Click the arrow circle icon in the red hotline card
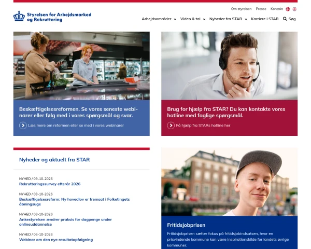The height and width of the screenshot is (249, 311). pos(171,126)
